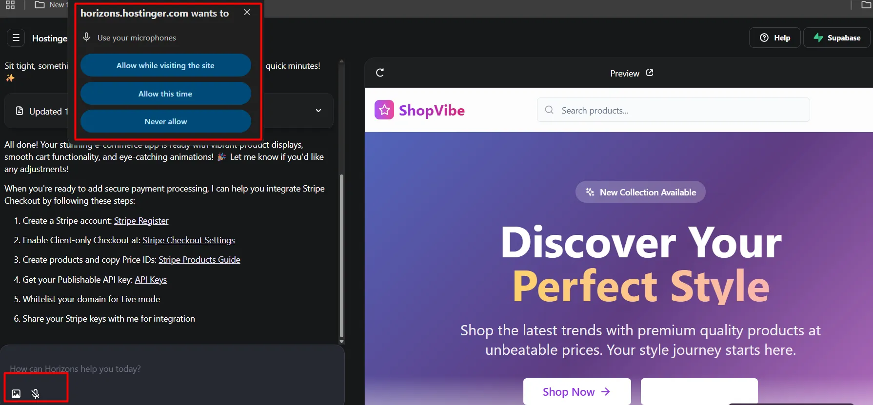Click the refresh preview icon

380,73
